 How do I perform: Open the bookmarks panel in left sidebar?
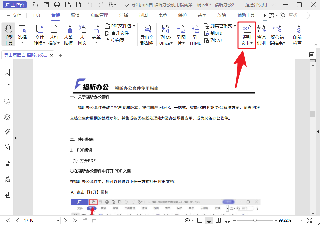pyautogui.click(x=7, y=72)
